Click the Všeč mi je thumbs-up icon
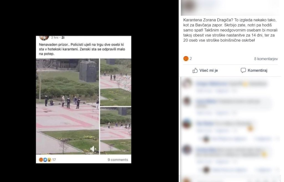The image size is (284, 182). [x=195, y=70]
